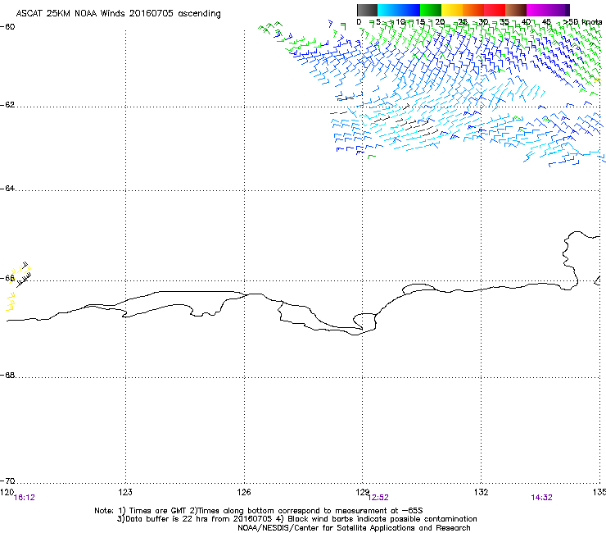Click the '120' longitude label
The width and height of the screenshot is (606, 533).
pyautogui.click(x=7, y=492)
